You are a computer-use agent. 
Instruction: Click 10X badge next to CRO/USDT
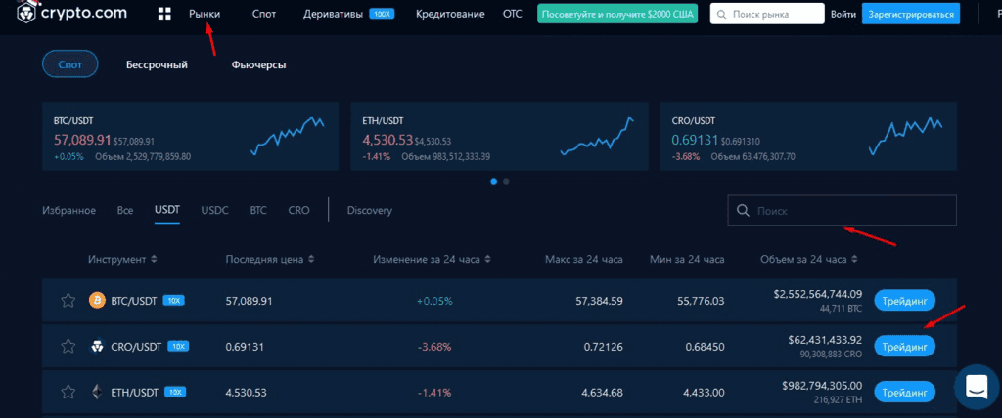[x=178, y=346]
